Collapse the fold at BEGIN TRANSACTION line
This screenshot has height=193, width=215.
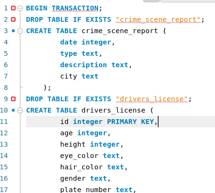(20, 8)
